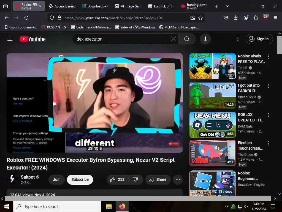The image size is (282, 212).
Task: Show hidden system tray icons chevron
Action: point(227,206)
